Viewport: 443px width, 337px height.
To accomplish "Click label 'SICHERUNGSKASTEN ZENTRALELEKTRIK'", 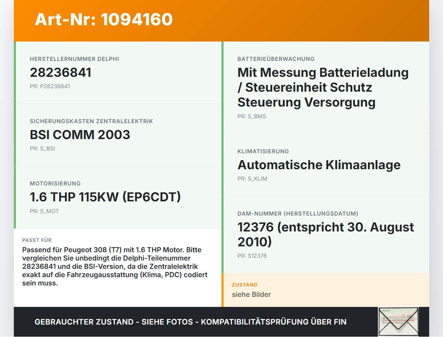I will click(91, 121).
